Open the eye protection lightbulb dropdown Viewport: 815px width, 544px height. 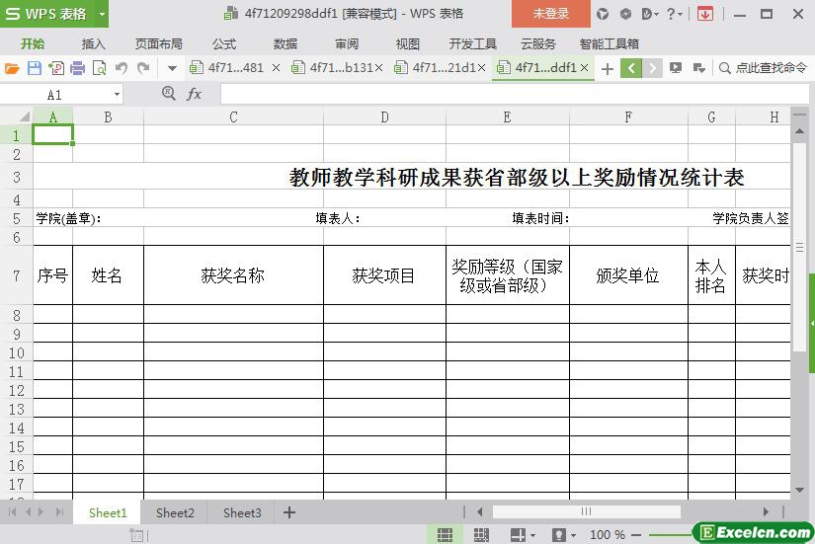(563, 535)
